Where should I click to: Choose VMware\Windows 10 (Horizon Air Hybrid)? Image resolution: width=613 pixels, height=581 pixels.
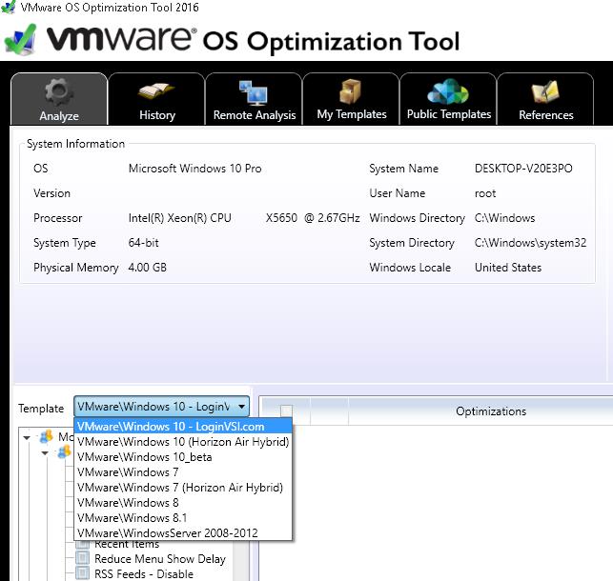point(183,442)
